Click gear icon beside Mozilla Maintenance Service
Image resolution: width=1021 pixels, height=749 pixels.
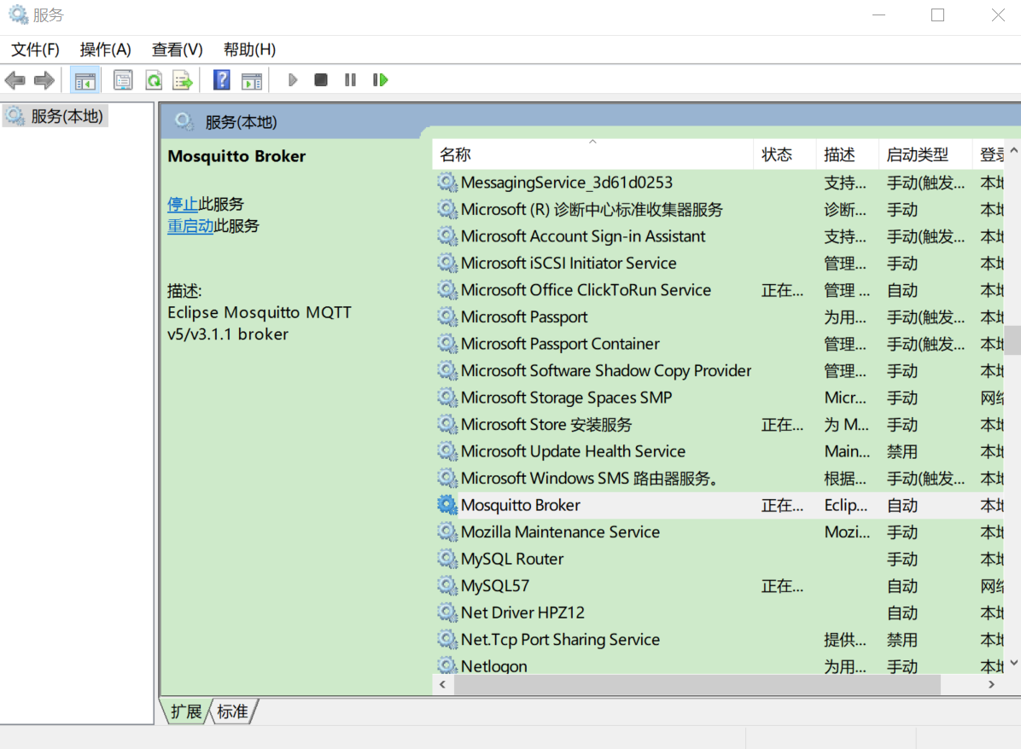[446, 531]
